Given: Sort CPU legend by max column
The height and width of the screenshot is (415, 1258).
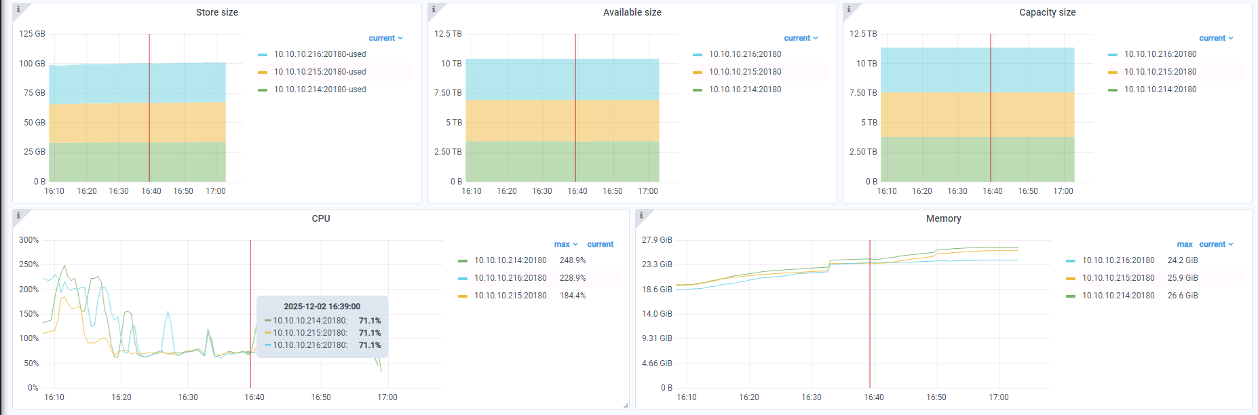Looking at the screenshot, I should pyautogui.click(x=565, y=244).
